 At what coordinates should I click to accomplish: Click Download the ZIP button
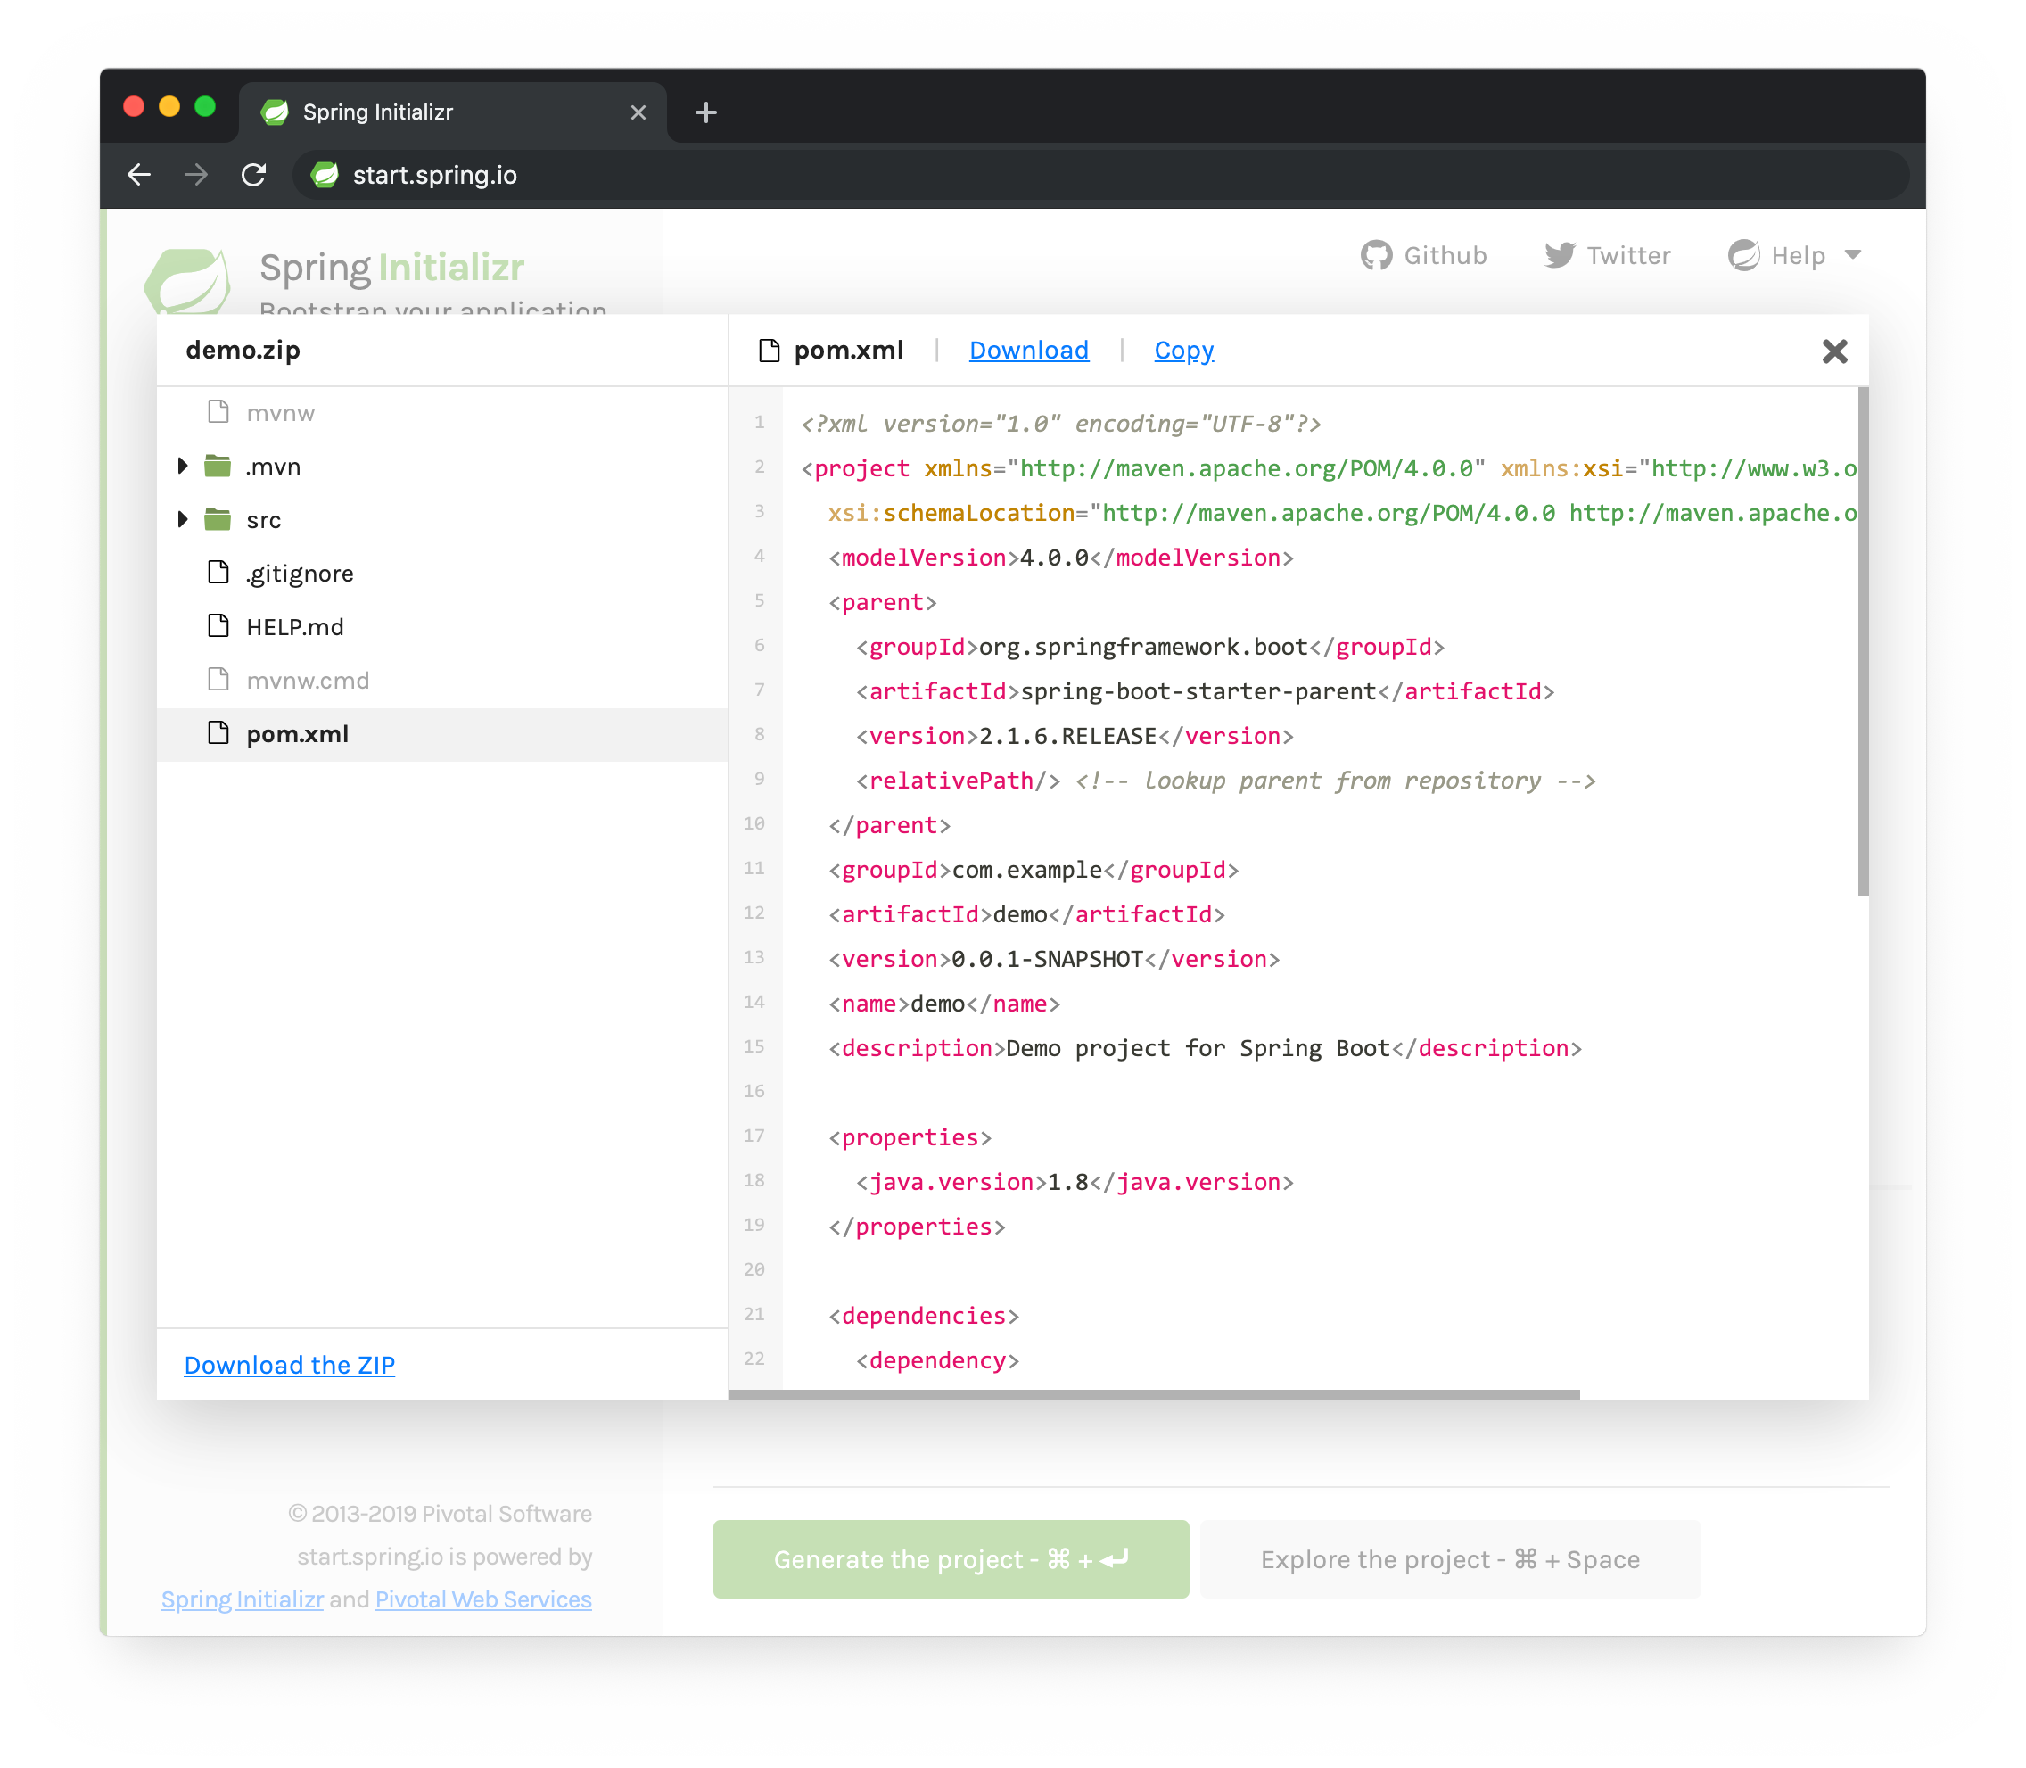point(290,1363)
